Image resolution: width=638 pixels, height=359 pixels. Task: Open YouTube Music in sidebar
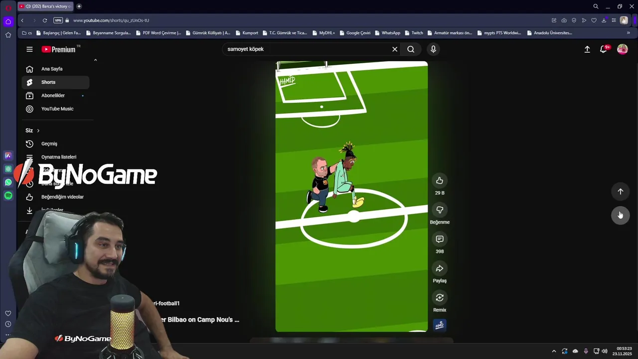click(55, 109)
